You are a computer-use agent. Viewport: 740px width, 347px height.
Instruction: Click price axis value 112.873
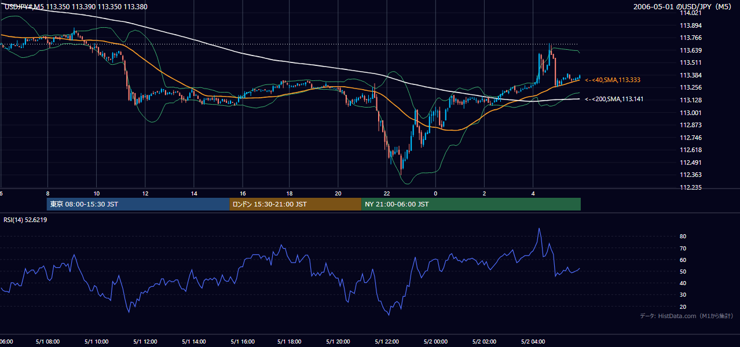pos(691,125)
